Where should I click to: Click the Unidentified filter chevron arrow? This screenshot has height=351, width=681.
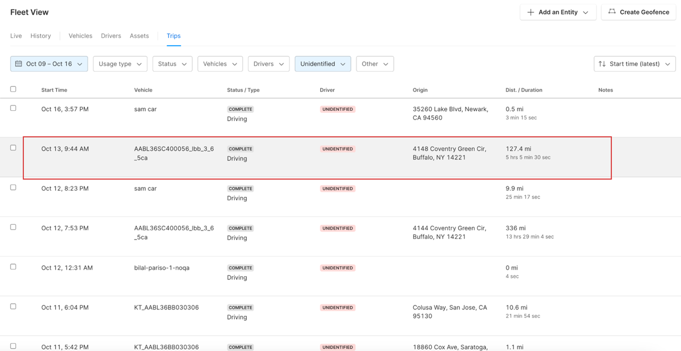[343, 64]
